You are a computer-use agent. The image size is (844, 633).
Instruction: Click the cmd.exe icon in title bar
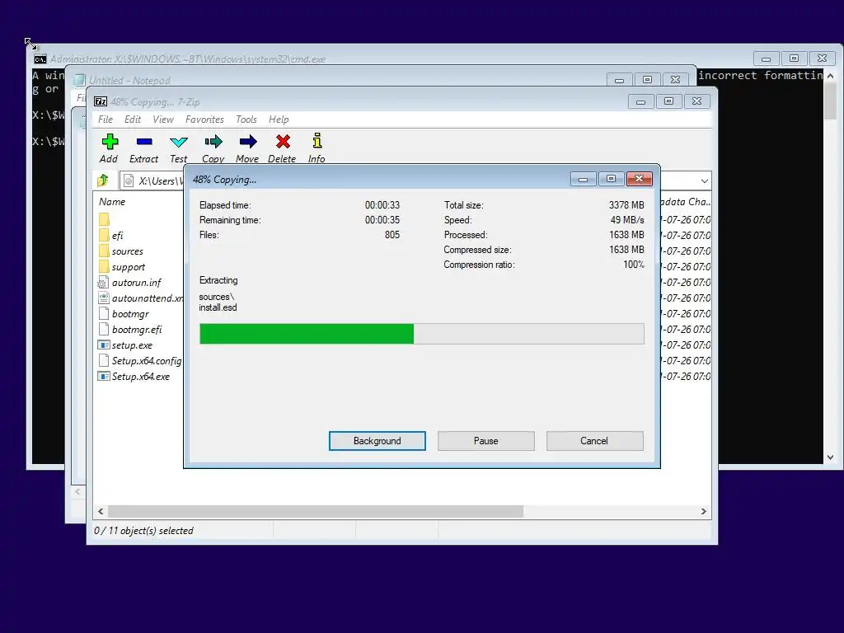[x=40, y=59]
